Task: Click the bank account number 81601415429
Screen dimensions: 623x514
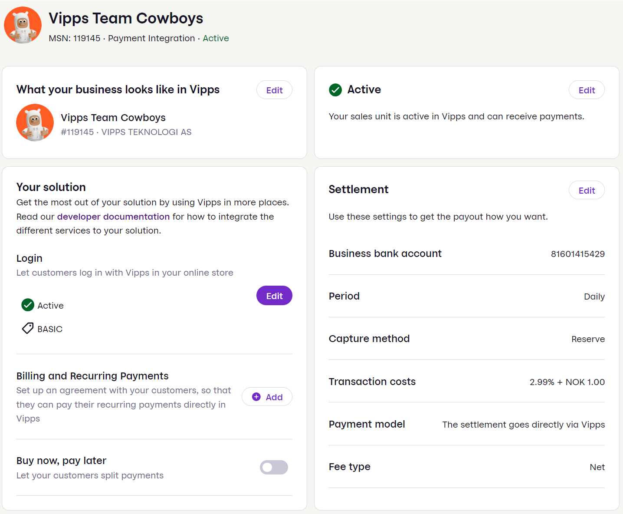Action: [577, 254]
